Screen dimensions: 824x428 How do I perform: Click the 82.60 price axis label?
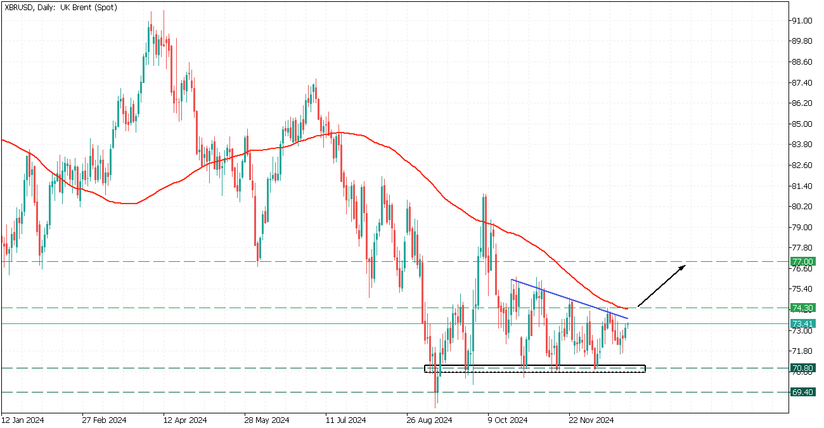click(802, 165)
